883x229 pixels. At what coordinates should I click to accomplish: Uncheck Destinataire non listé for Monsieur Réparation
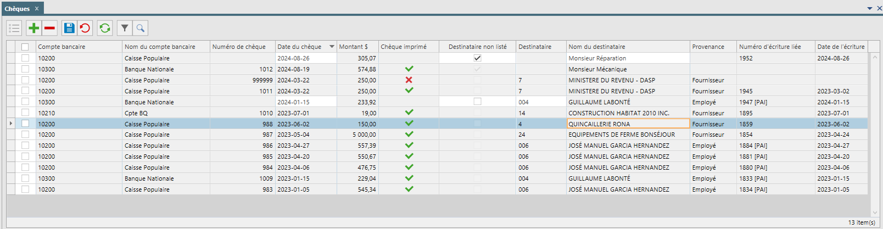477,58
